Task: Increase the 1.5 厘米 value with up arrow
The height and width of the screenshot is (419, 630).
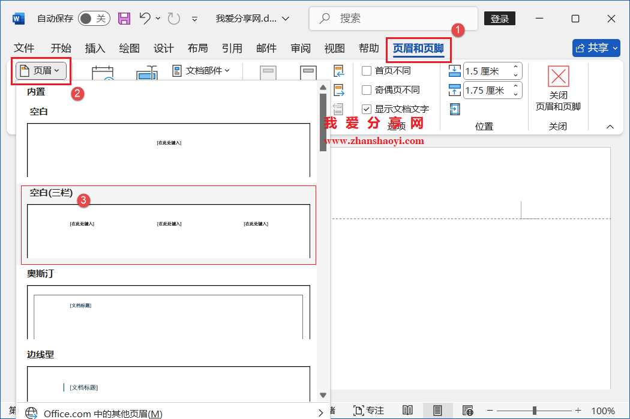Action: [x=516, y=67]
